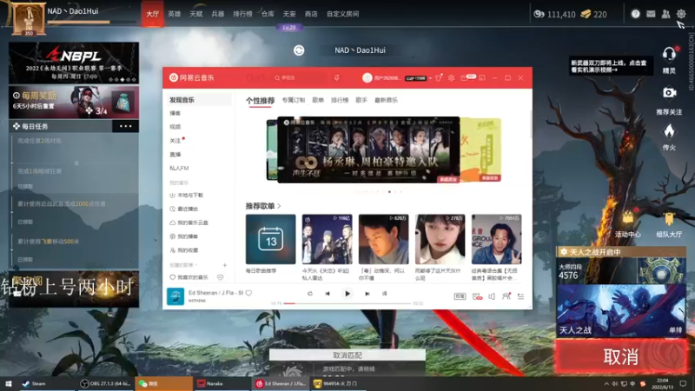Viewport: 695px width, 391px height.
Task: Switch to 歌单 tab in music player
Action: click(x=318, y=100)
